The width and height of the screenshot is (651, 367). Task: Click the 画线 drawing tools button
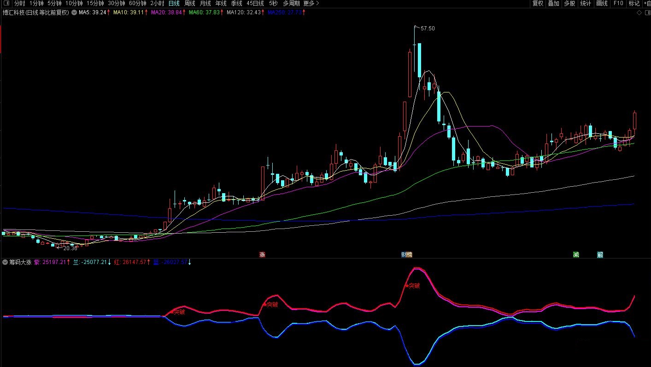click(602, 4)
